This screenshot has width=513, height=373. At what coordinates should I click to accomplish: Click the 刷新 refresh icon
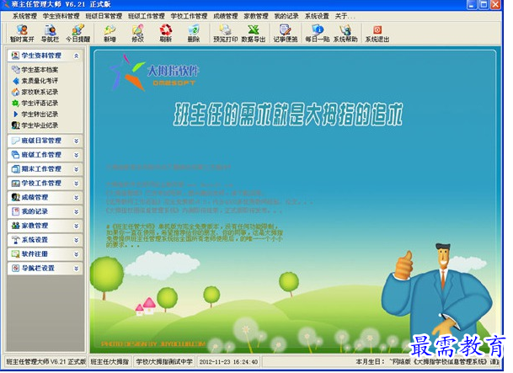click(x=166, y=34)
